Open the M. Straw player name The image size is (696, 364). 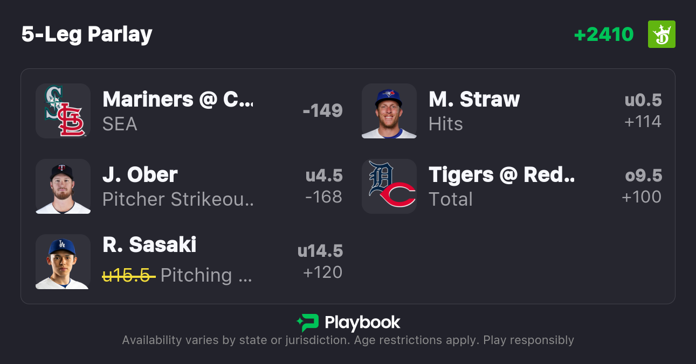click(474, 100)
